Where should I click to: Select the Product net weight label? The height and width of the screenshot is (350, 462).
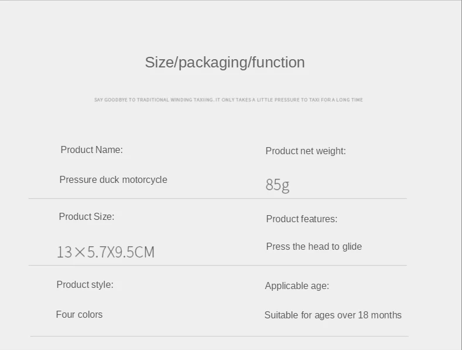click(306, 151)
